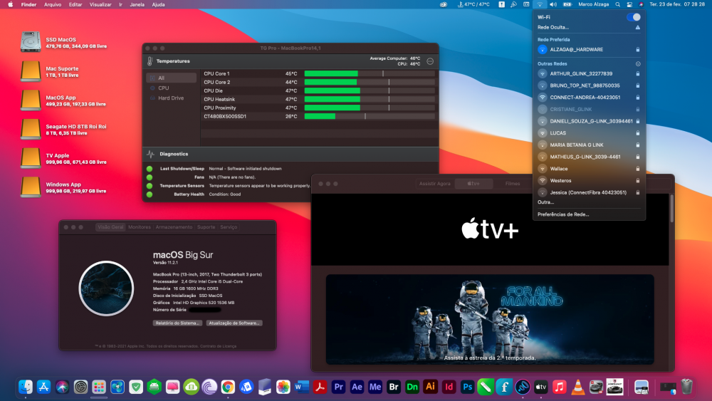Viewport: 712px width, 401px height.
Task: Click Atualização de Software button
Action: [234, 323]
